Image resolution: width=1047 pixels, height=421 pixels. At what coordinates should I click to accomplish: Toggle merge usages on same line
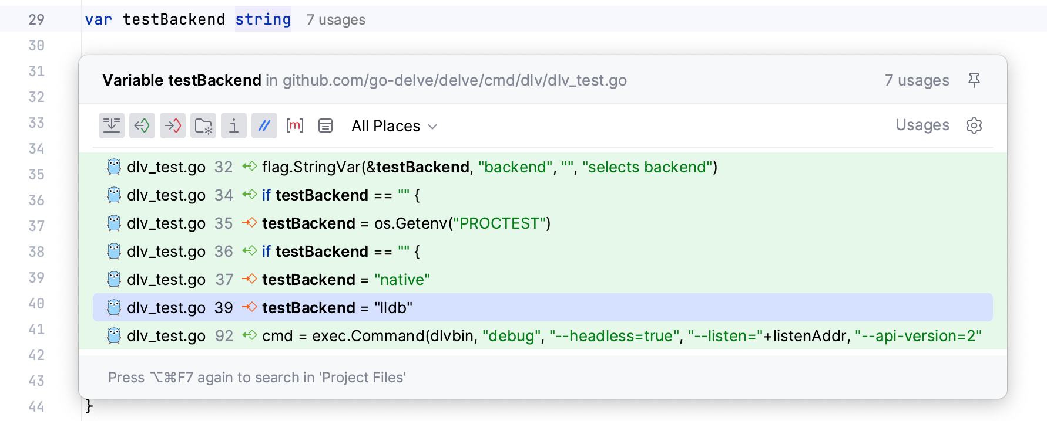pos(112,125)
